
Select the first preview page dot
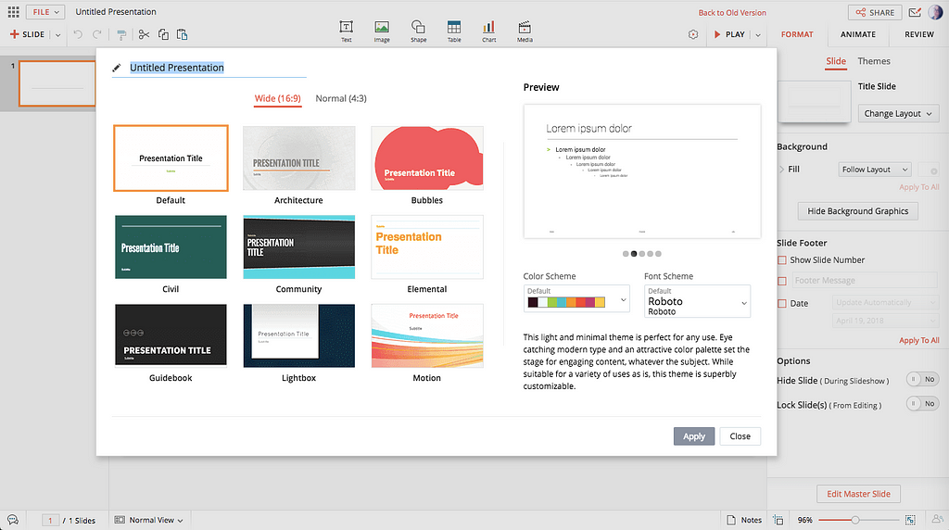pyautogui.click(x=626, y=254)
